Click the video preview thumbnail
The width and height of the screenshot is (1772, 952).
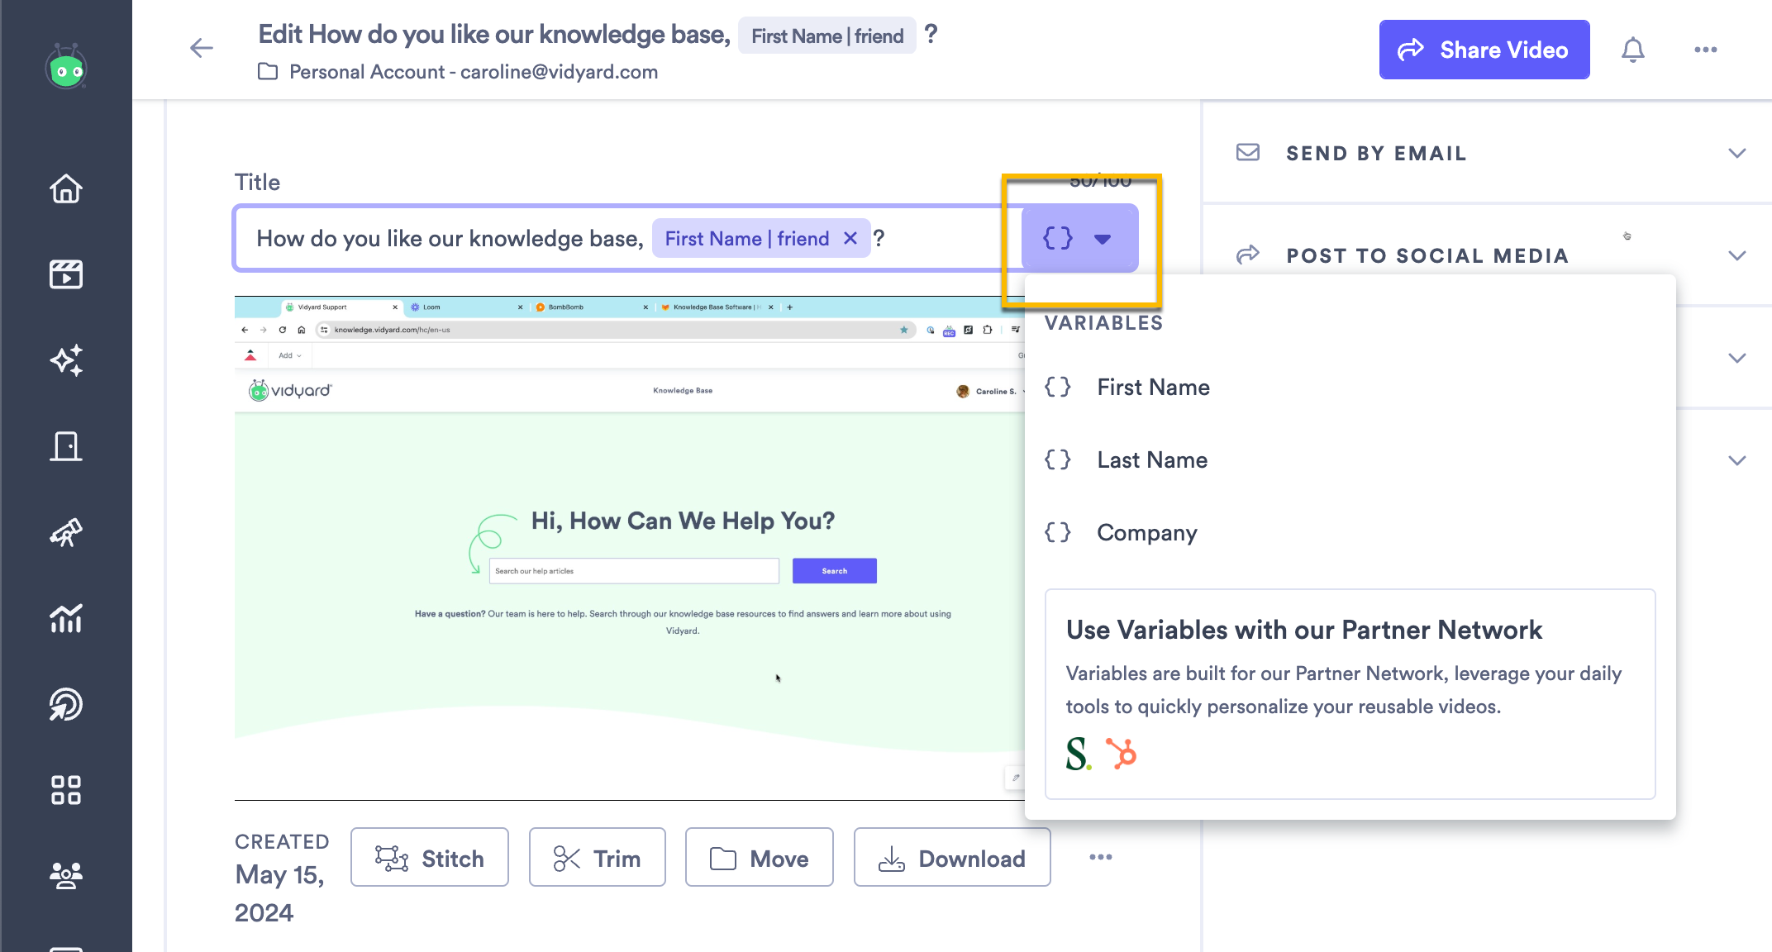630,547
